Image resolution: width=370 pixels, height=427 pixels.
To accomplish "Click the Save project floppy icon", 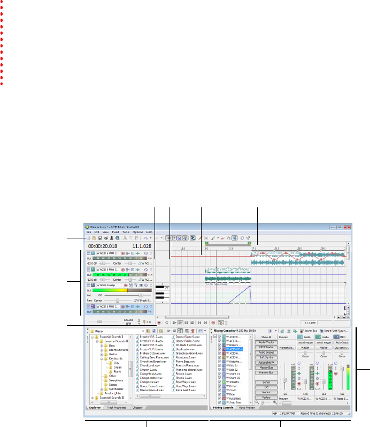I will click(x=100, y=238).
